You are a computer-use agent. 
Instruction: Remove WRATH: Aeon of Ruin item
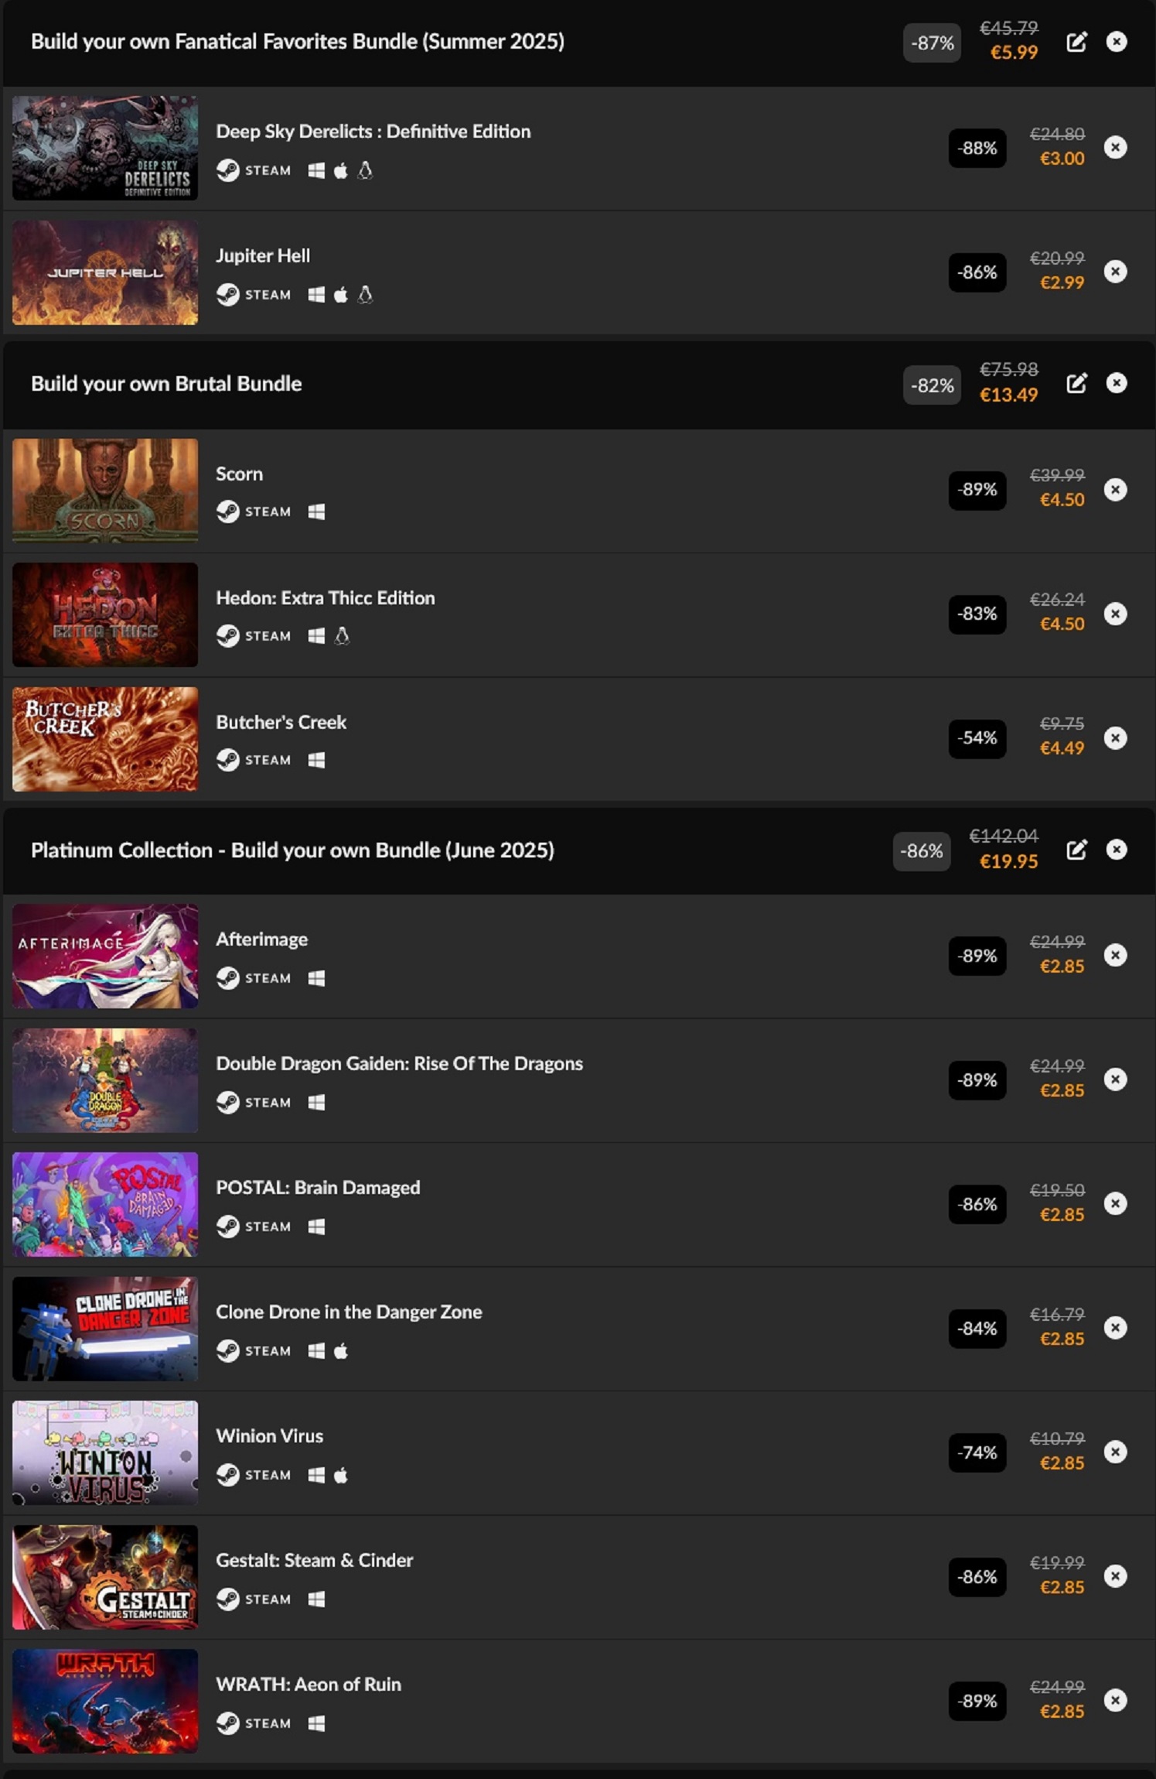point(1115,1700)
